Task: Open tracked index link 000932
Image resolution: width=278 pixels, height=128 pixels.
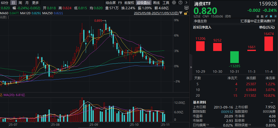Action: pyautogui.click(x=227, y=111)
